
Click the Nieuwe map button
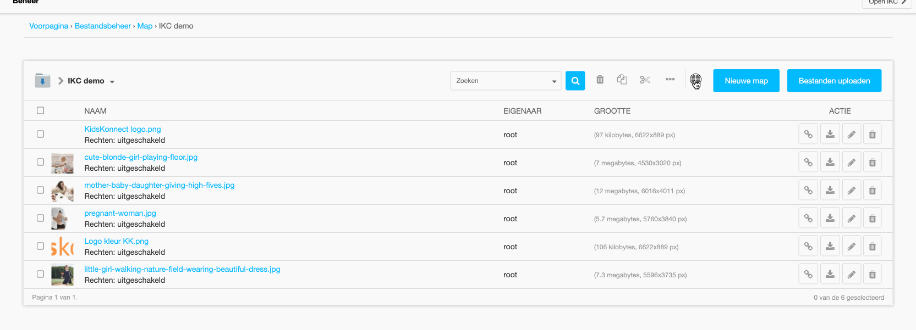(x=745, y=81)
